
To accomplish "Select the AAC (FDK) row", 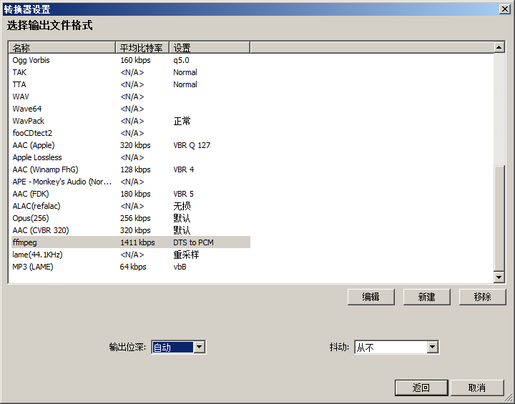I will [x=131, y=194].
